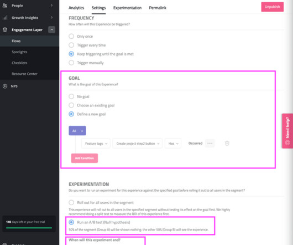Click the People icon in the sidebar
293x245 pixels.
(x=5, y=6)
